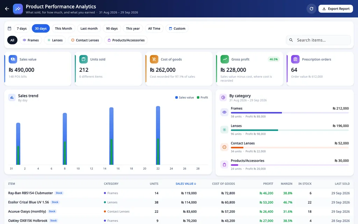
Task: Click the search magnifier icon
Action: pos(291,40)
